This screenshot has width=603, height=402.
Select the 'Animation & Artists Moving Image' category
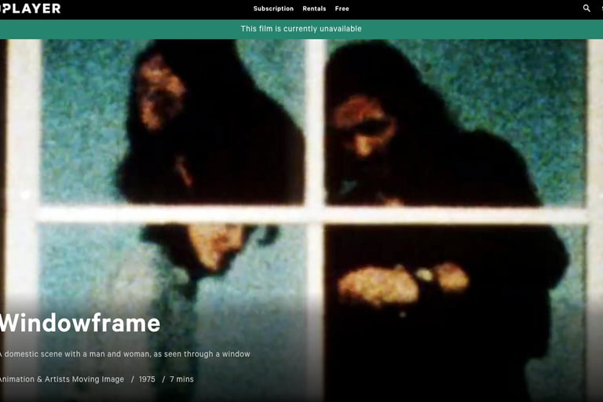[62, 379]
